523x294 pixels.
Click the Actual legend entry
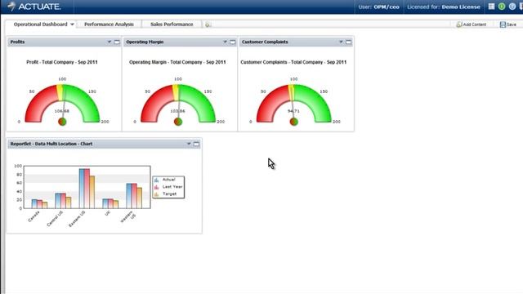point(165,180)
